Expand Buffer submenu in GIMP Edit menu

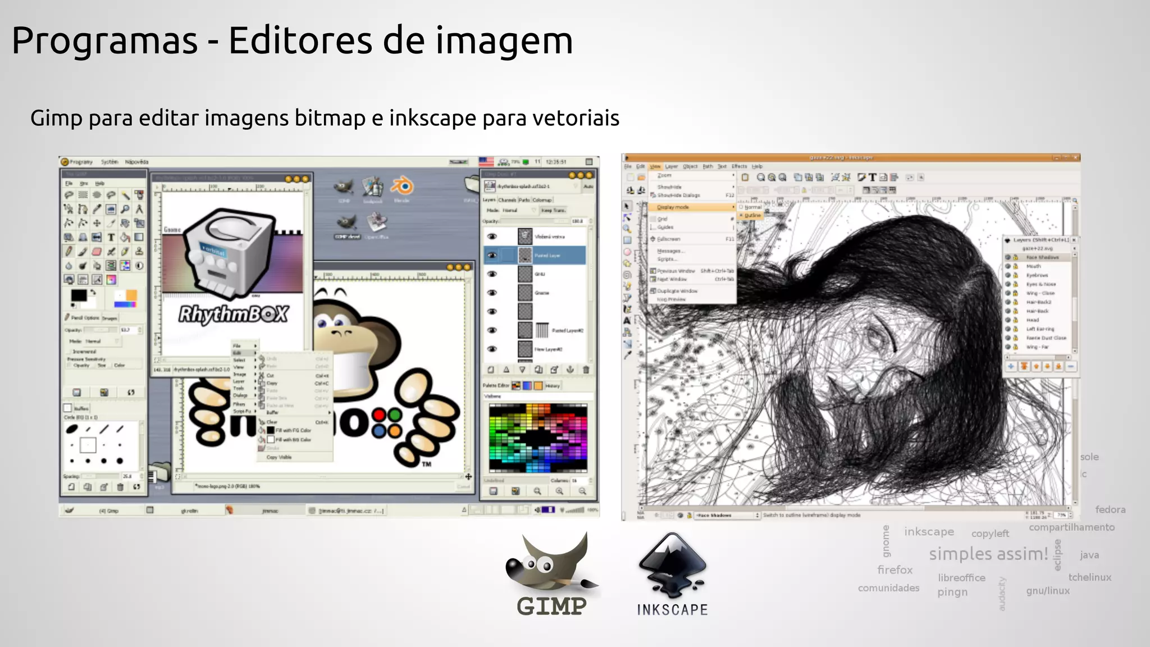[x=295, y=413]
